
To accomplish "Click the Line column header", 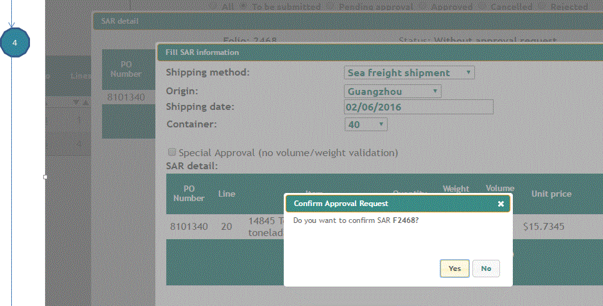I will click(x=226, y=194).
